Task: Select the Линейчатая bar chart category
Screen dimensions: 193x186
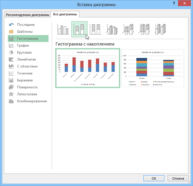Action: [x=26, y=59]
